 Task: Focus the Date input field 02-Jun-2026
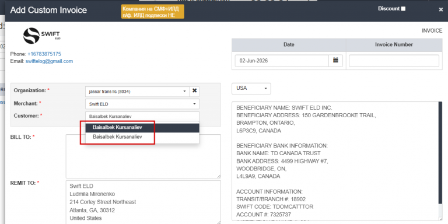[282, 61]
